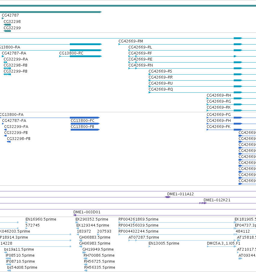Click the DME1-011A12 purple feature glyph

168,197
